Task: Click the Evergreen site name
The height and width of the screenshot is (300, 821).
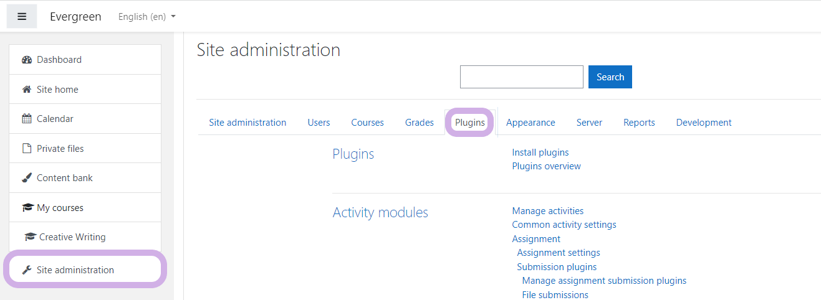Action: click(x=75, y=17)
